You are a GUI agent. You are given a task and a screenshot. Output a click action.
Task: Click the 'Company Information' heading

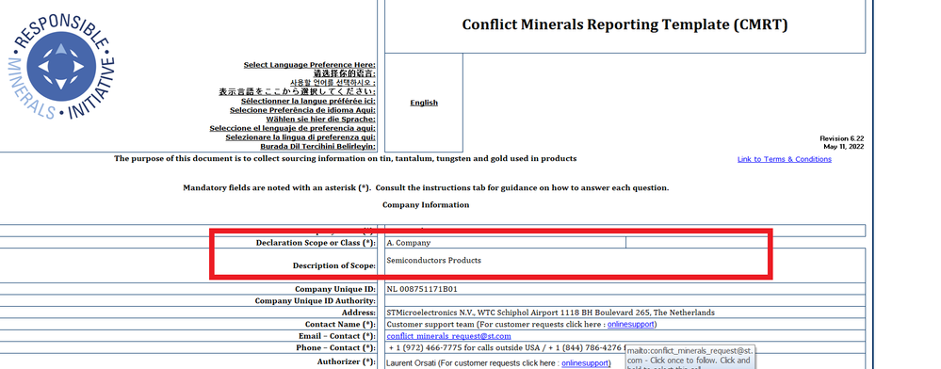[426, 204]
